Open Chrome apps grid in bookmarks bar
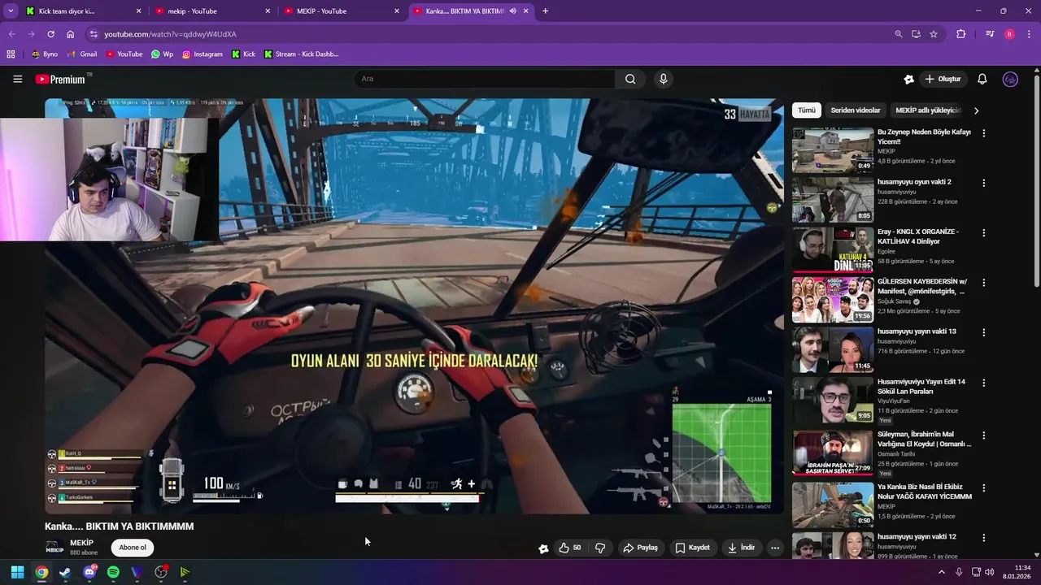Screen dimensions: 1041x585 [11, 54]
